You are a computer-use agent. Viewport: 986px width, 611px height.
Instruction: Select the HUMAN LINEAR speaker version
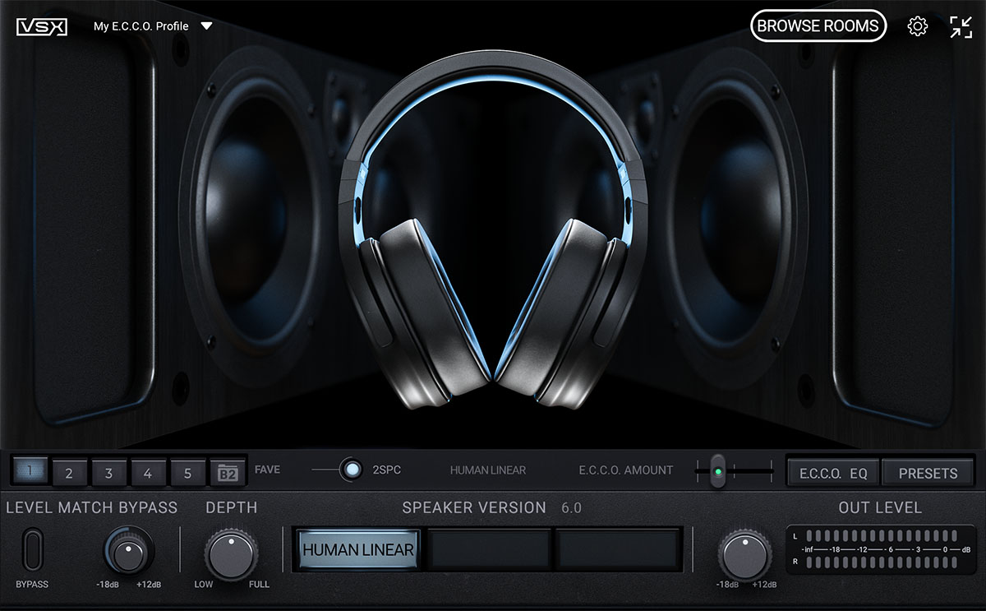tap(358, 549)
